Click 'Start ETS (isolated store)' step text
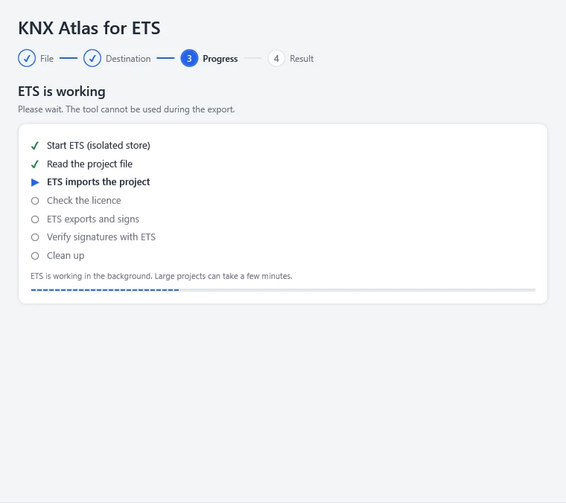The image size is (566, 503). tap(98, 145)
